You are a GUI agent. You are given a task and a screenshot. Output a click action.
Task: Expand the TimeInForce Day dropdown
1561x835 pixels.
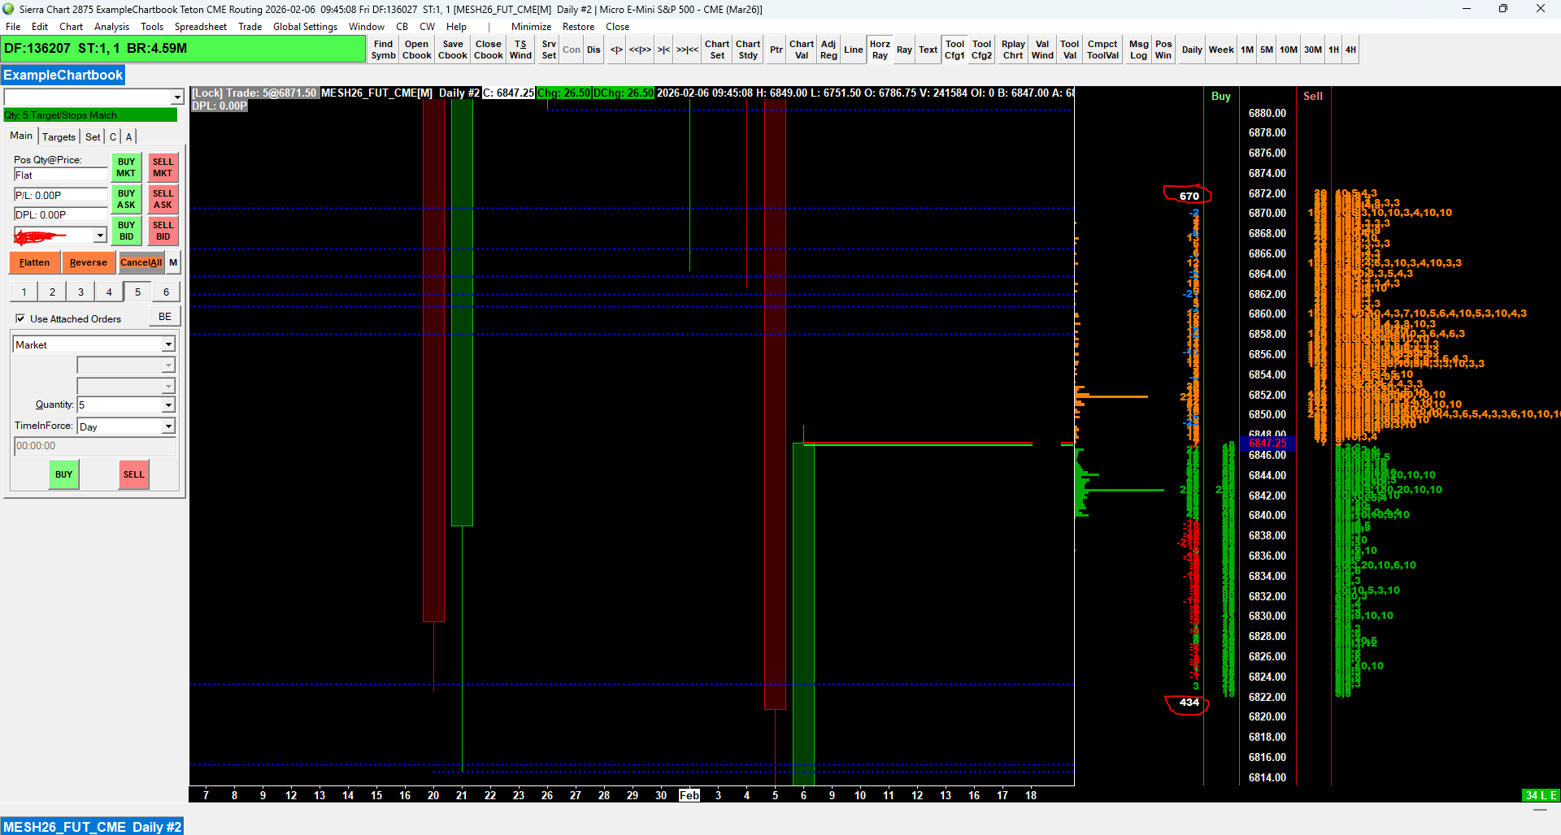[x=168, y=426]
